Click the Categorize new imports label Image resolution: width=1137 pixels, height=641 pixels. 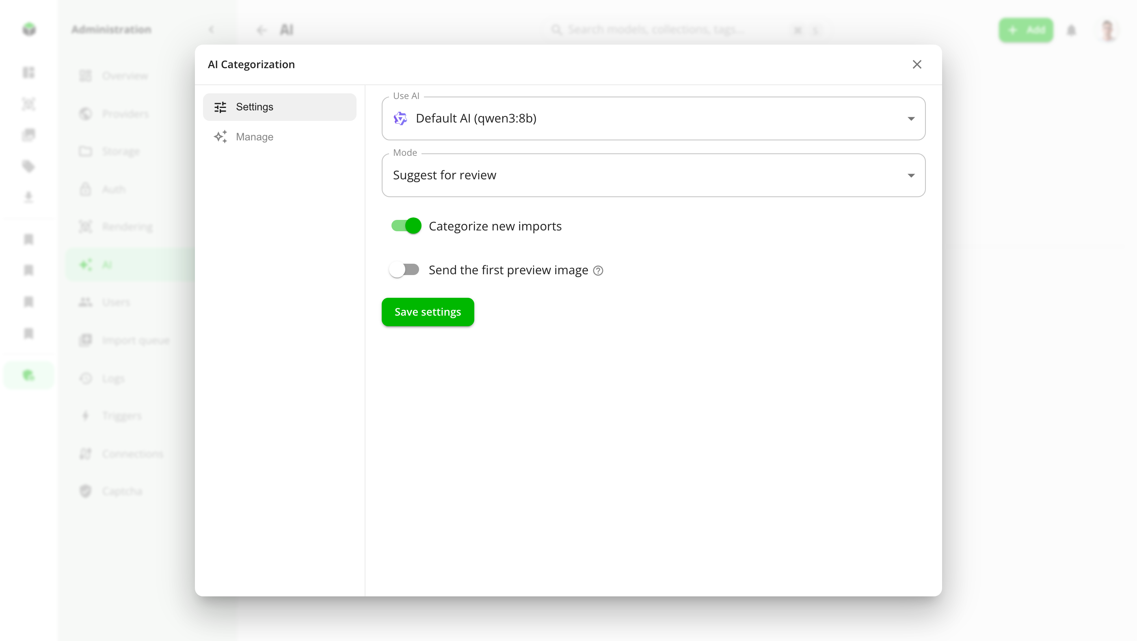pyautogui.click(x=495, y=226)
